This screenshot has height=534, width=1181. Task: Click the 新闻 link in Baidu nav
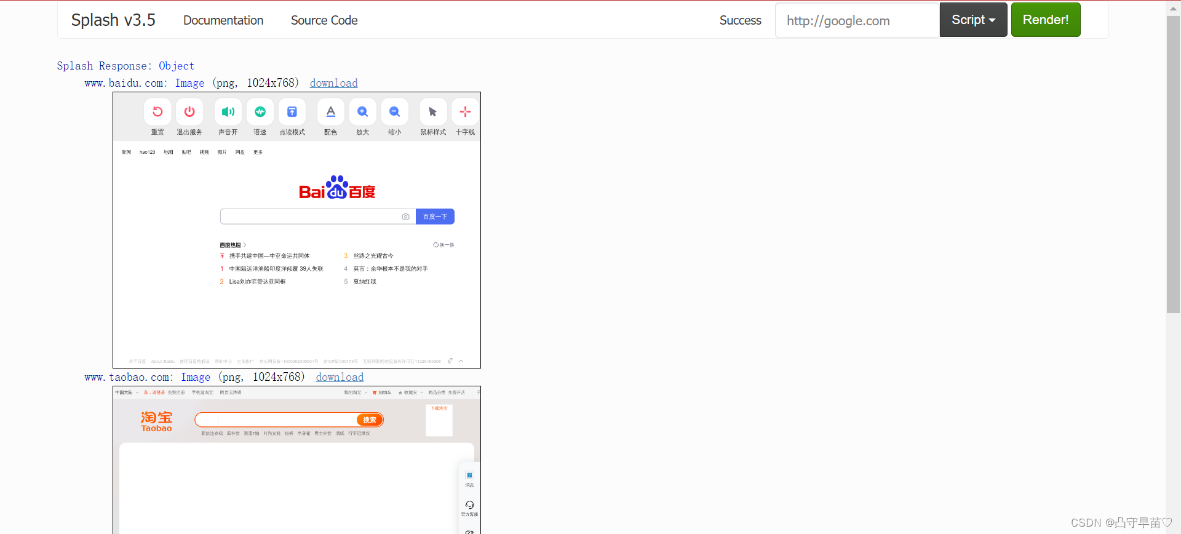[x=126, y=152]
